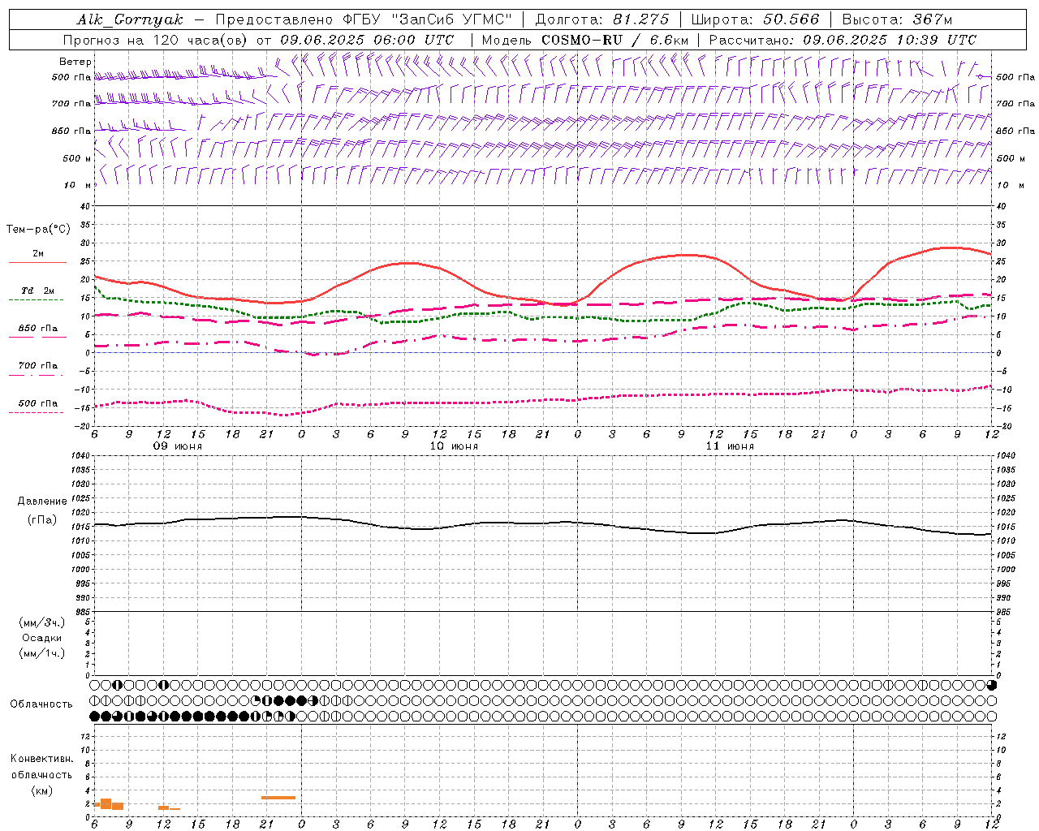1039x831 pixels.
Task: Click the Ветер panel label
Action: point(75,62)
